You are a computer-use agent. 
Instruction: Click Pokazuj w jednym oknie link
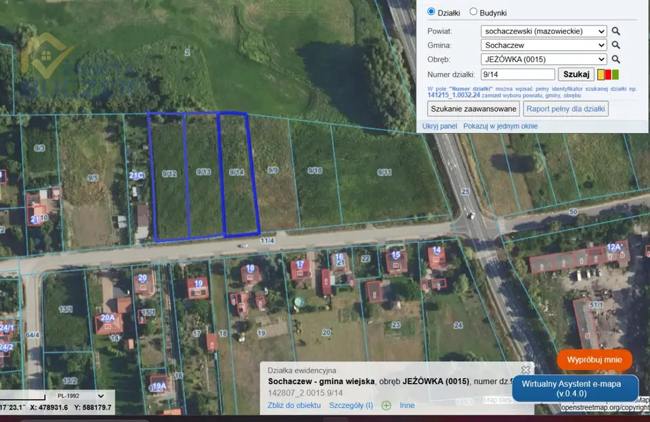tap(500, 126)
